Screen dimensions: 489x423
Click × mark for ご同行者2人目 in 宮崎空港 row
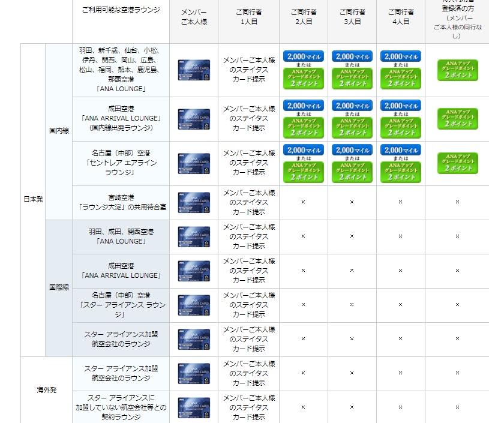304,202
